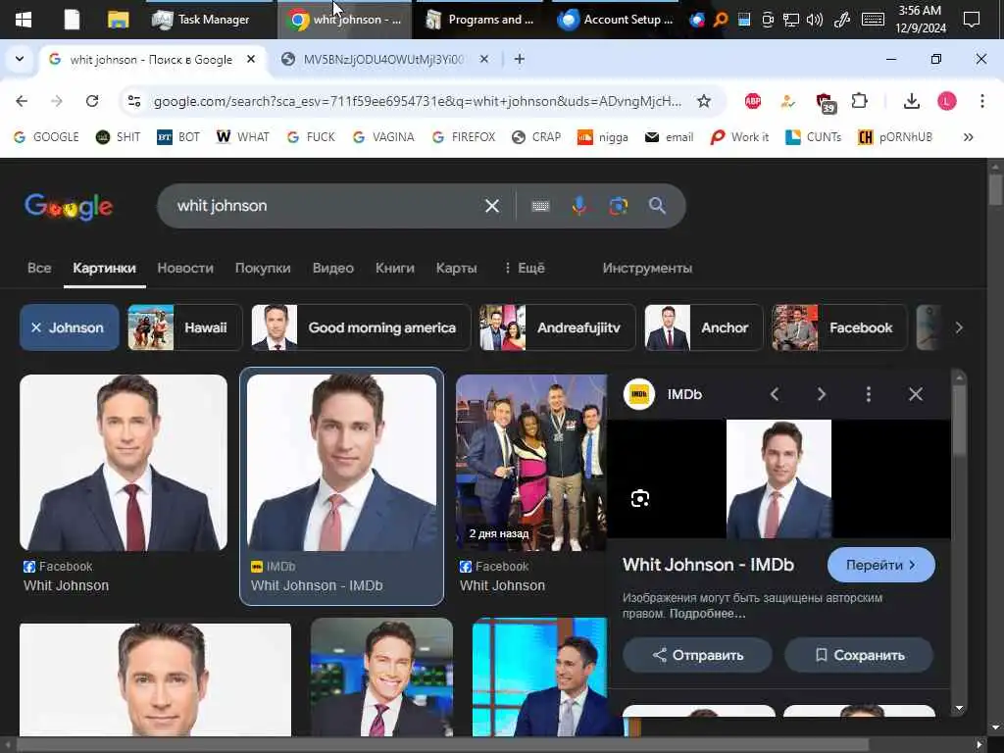Image resolution: width=1004 pixels, height=753 pixels.
Task: Switch to the MV5BNzJjODU4 tab
Action: 384,59
